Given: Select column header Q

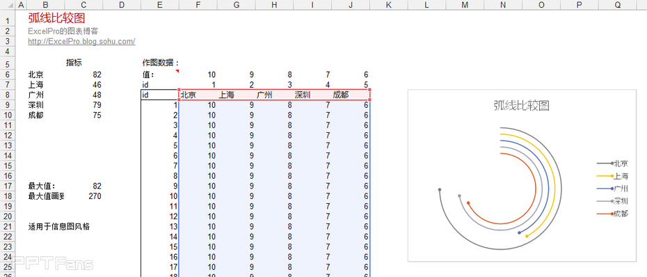Looking at the screenshot, I should (x=617, y=5).
